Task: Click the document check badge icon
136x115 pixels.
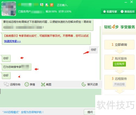Action: click(47, 5)
